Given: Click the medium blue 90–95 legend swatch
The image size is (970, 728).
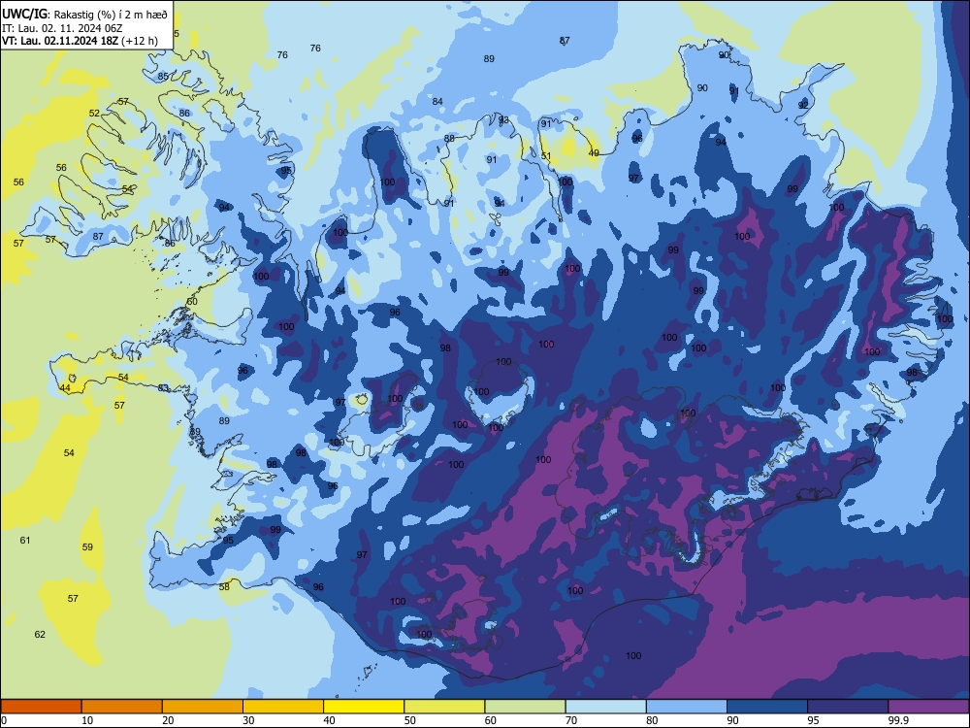Looking at the screenshot, I should [x=767, y=707].
